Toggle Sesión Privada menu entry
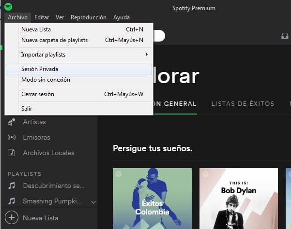The height and width of the screenshot is (229, 291). pos(79,69)
